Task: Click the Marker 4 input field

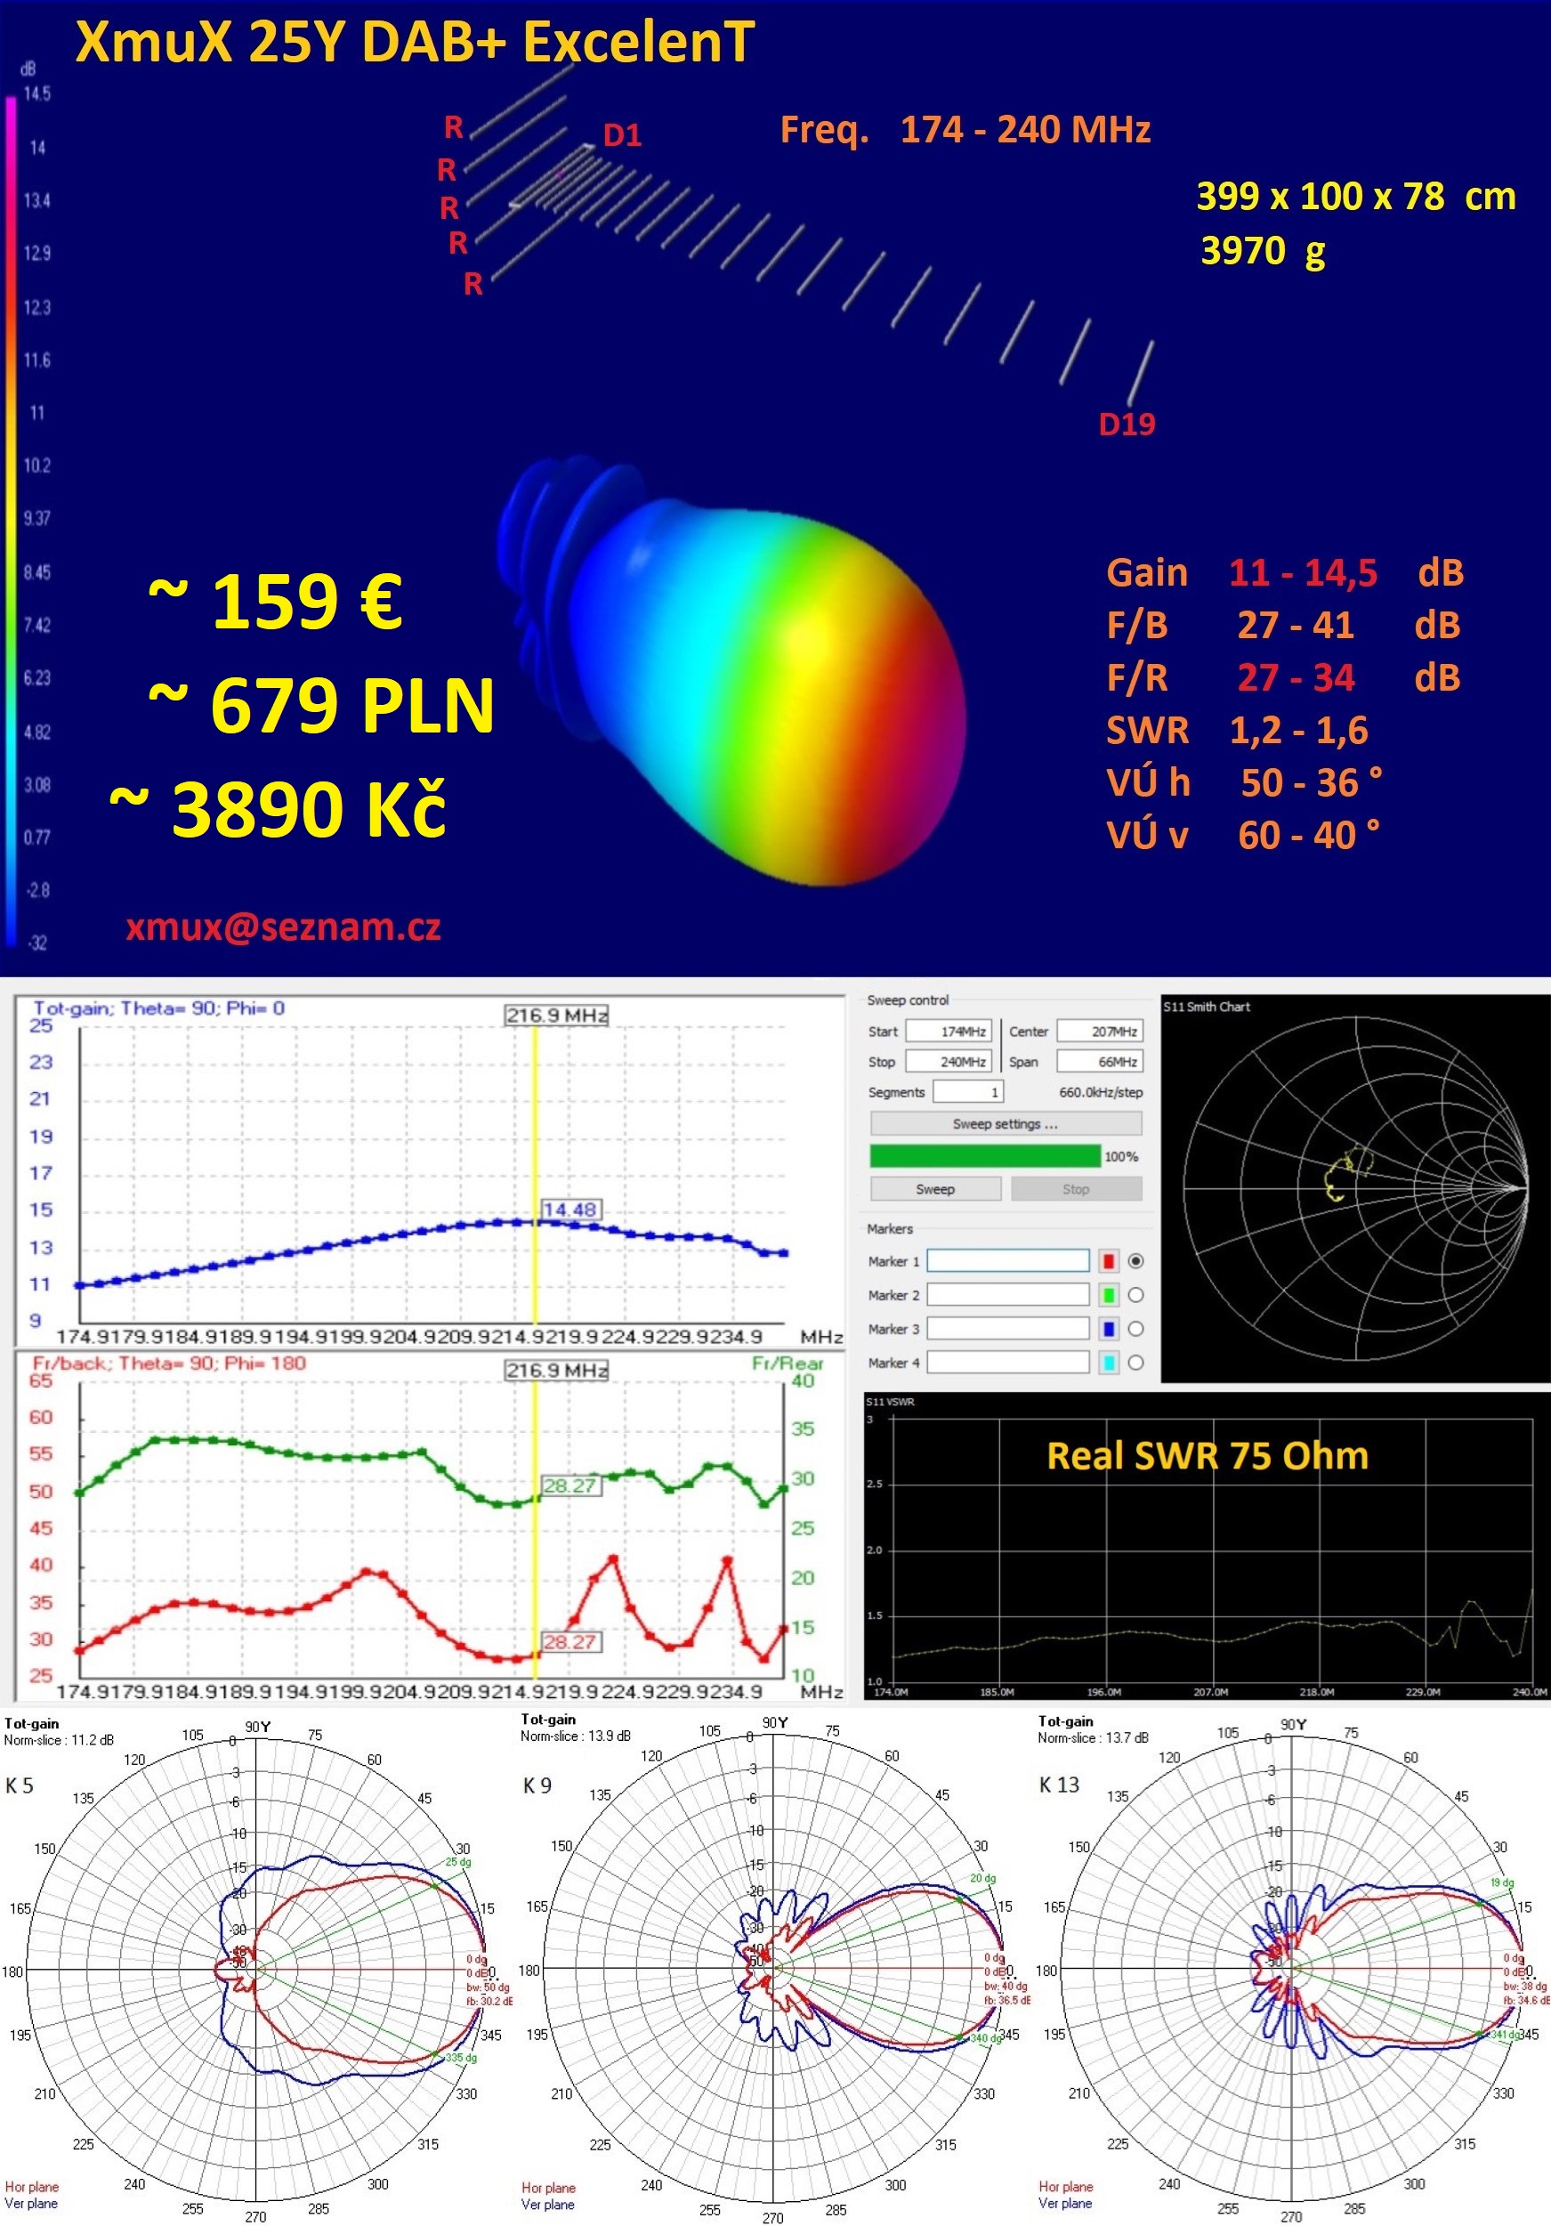Action: pos(1008,1362)
